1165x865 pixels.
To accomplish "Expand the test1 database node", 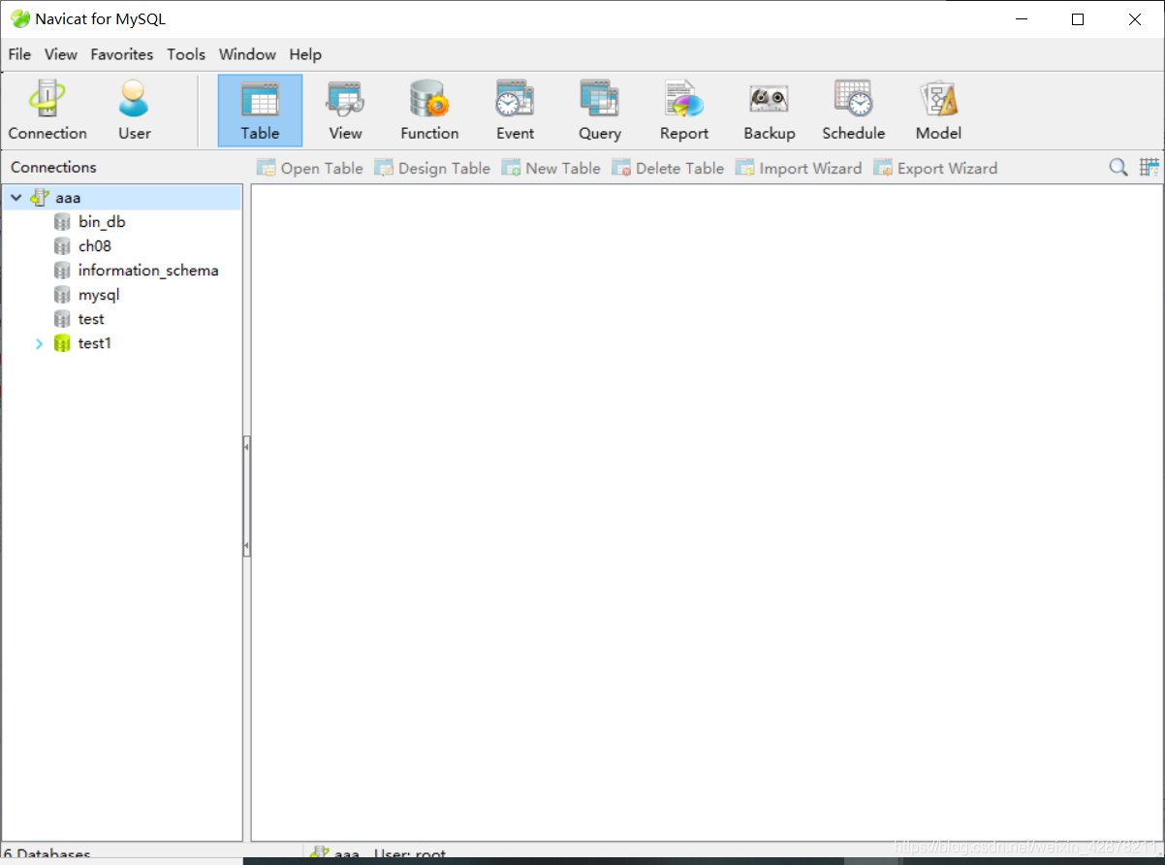I will tap(39, 343).
